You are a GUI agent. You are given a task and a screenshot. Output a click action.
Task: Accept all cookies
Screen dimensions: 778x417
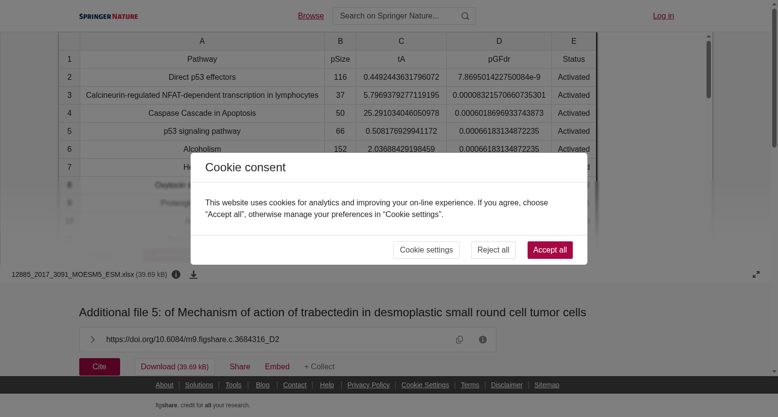(x=550, y=250)
